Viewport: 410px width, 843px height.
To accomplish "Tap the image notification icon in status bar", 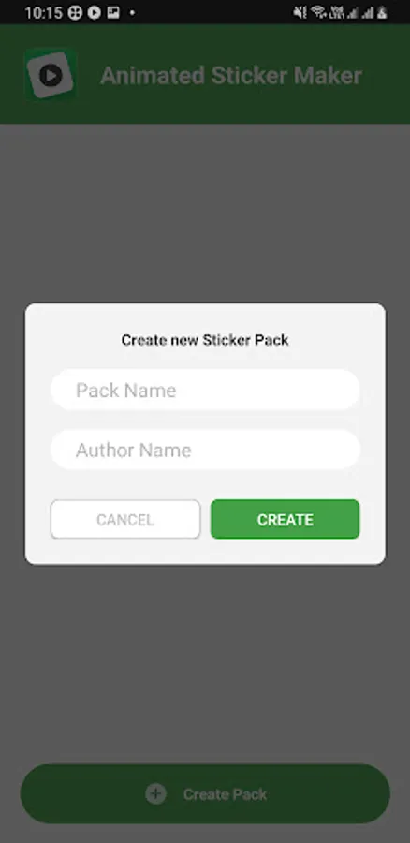I will click(x=113, y=12).
